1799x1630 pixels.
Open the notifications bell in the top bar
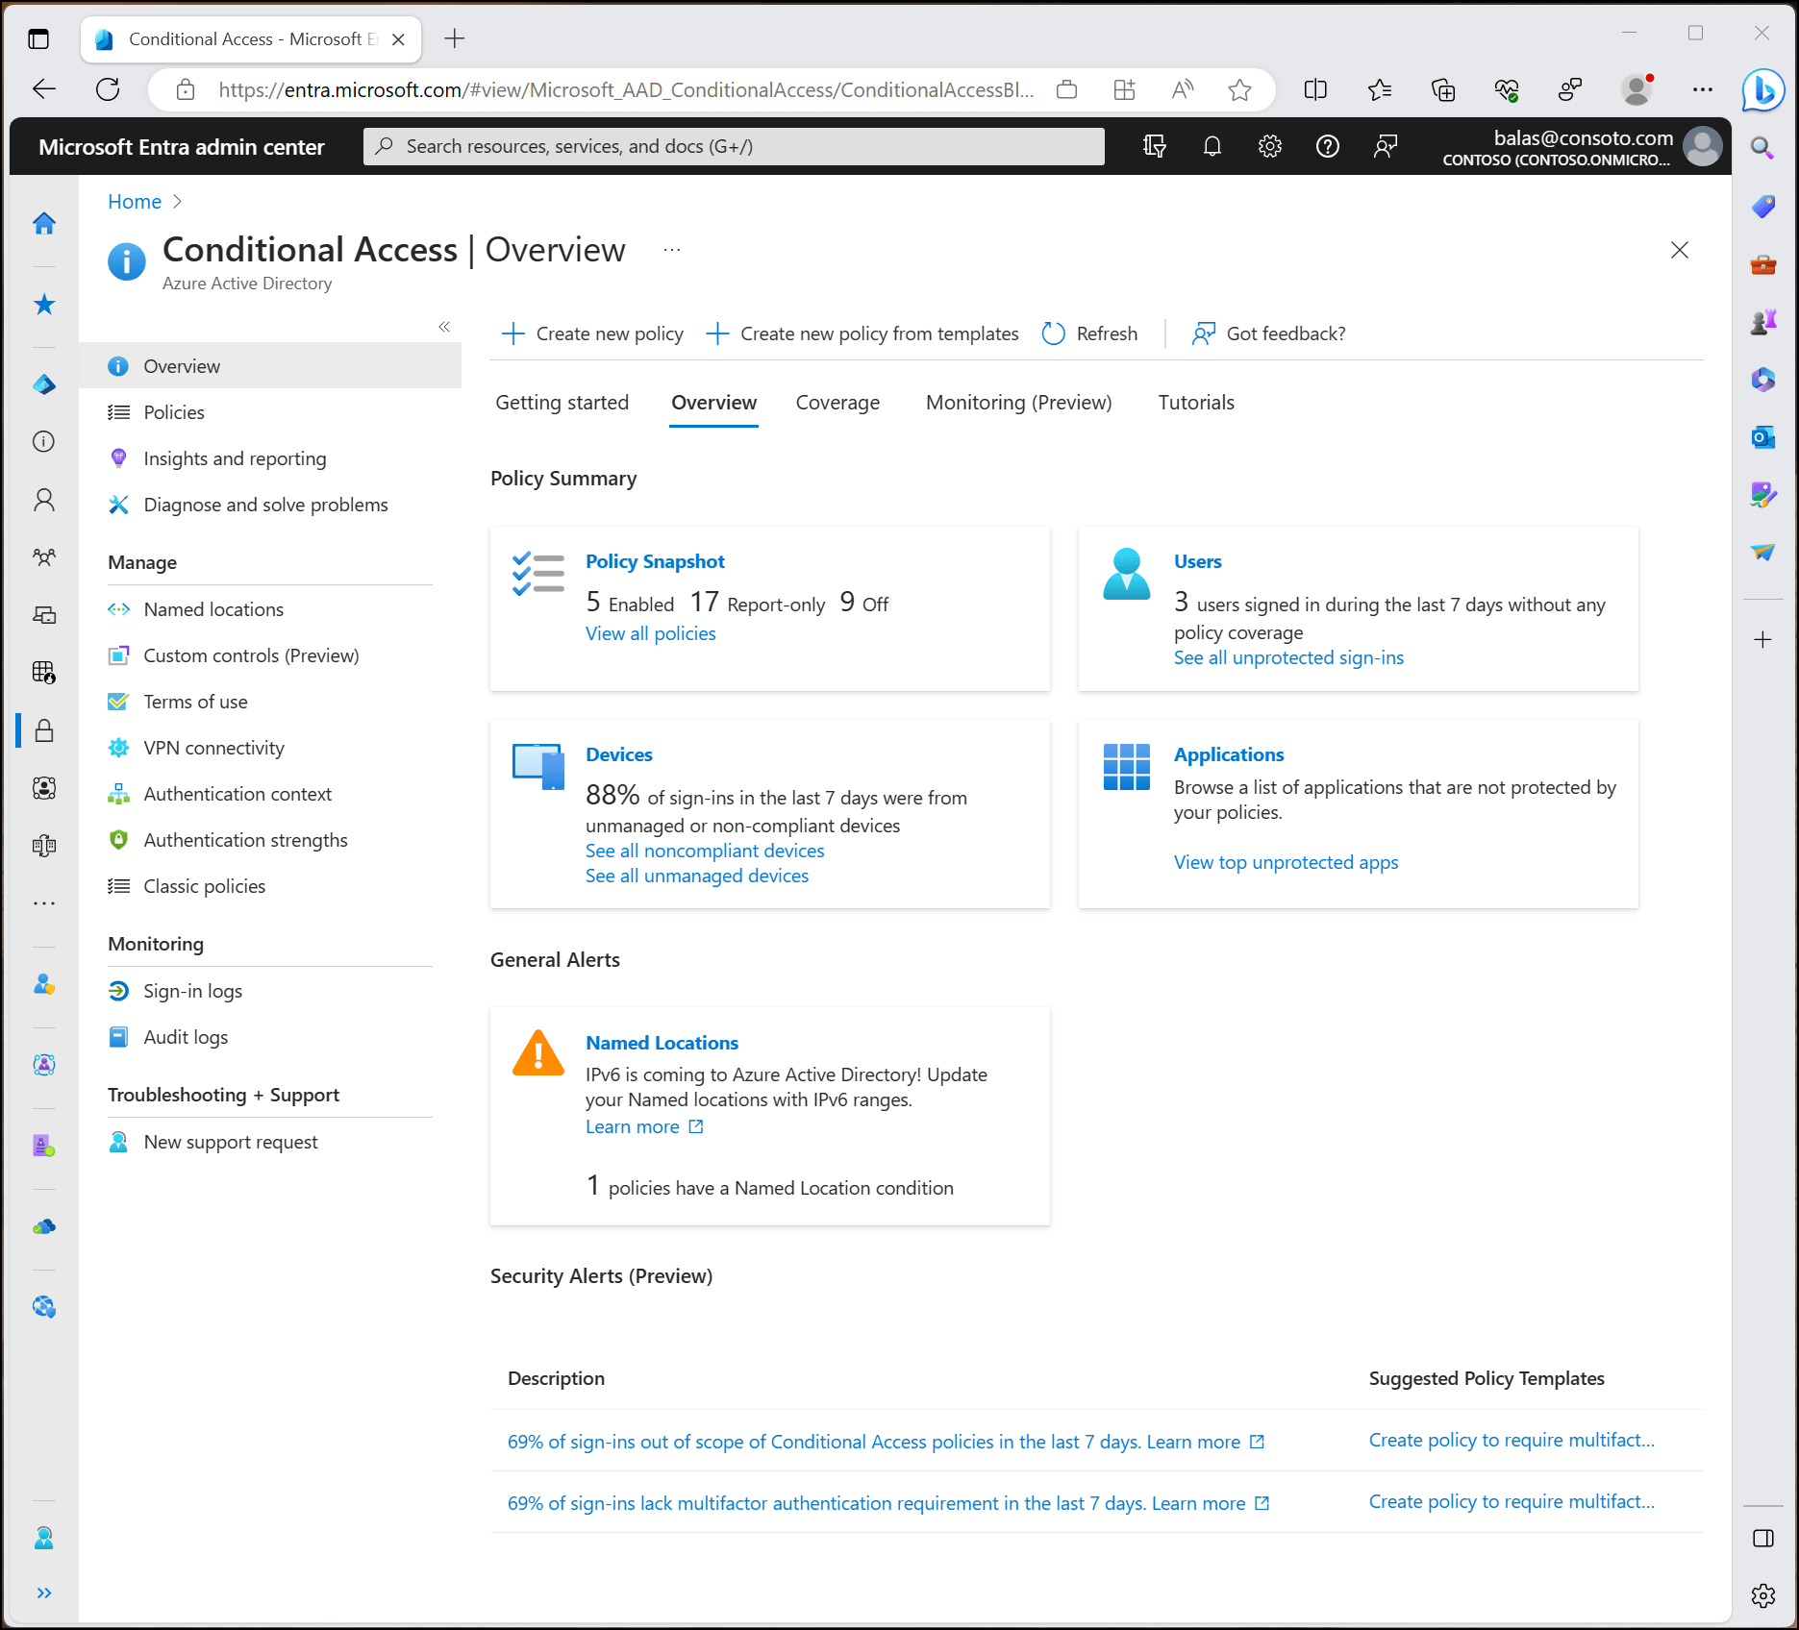[1212, 146]
